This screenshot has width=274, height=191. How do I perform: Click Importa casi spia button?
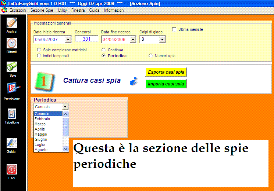[166, 84]
